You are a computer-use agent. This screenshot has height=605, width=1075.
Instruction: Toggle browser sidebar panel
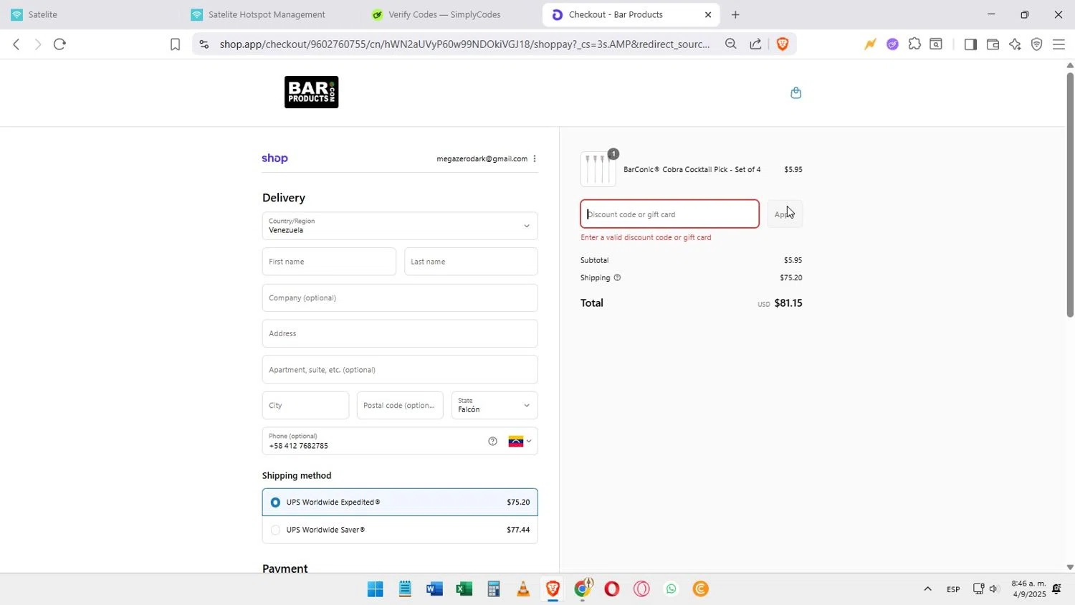pos(970,44)
